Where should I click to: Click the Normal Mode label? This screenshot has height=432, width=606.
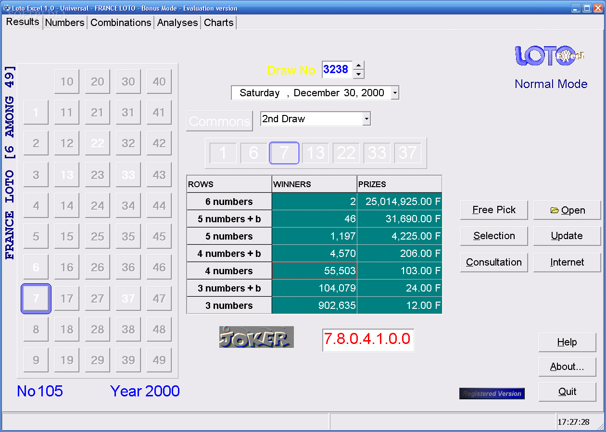[551, 84]
